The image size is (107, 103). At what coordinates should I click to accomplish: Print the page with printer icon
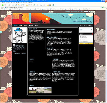pyautogui.click(x=41, y=5)
